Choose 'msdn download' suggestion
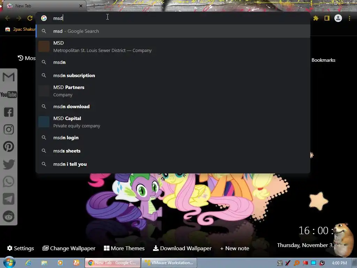357x268 pixels. [173, 106]
